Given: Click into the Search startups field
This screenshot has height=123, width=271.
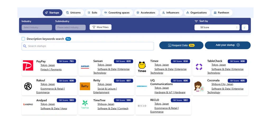Looking at the screenshot, I should coord(88,46).
